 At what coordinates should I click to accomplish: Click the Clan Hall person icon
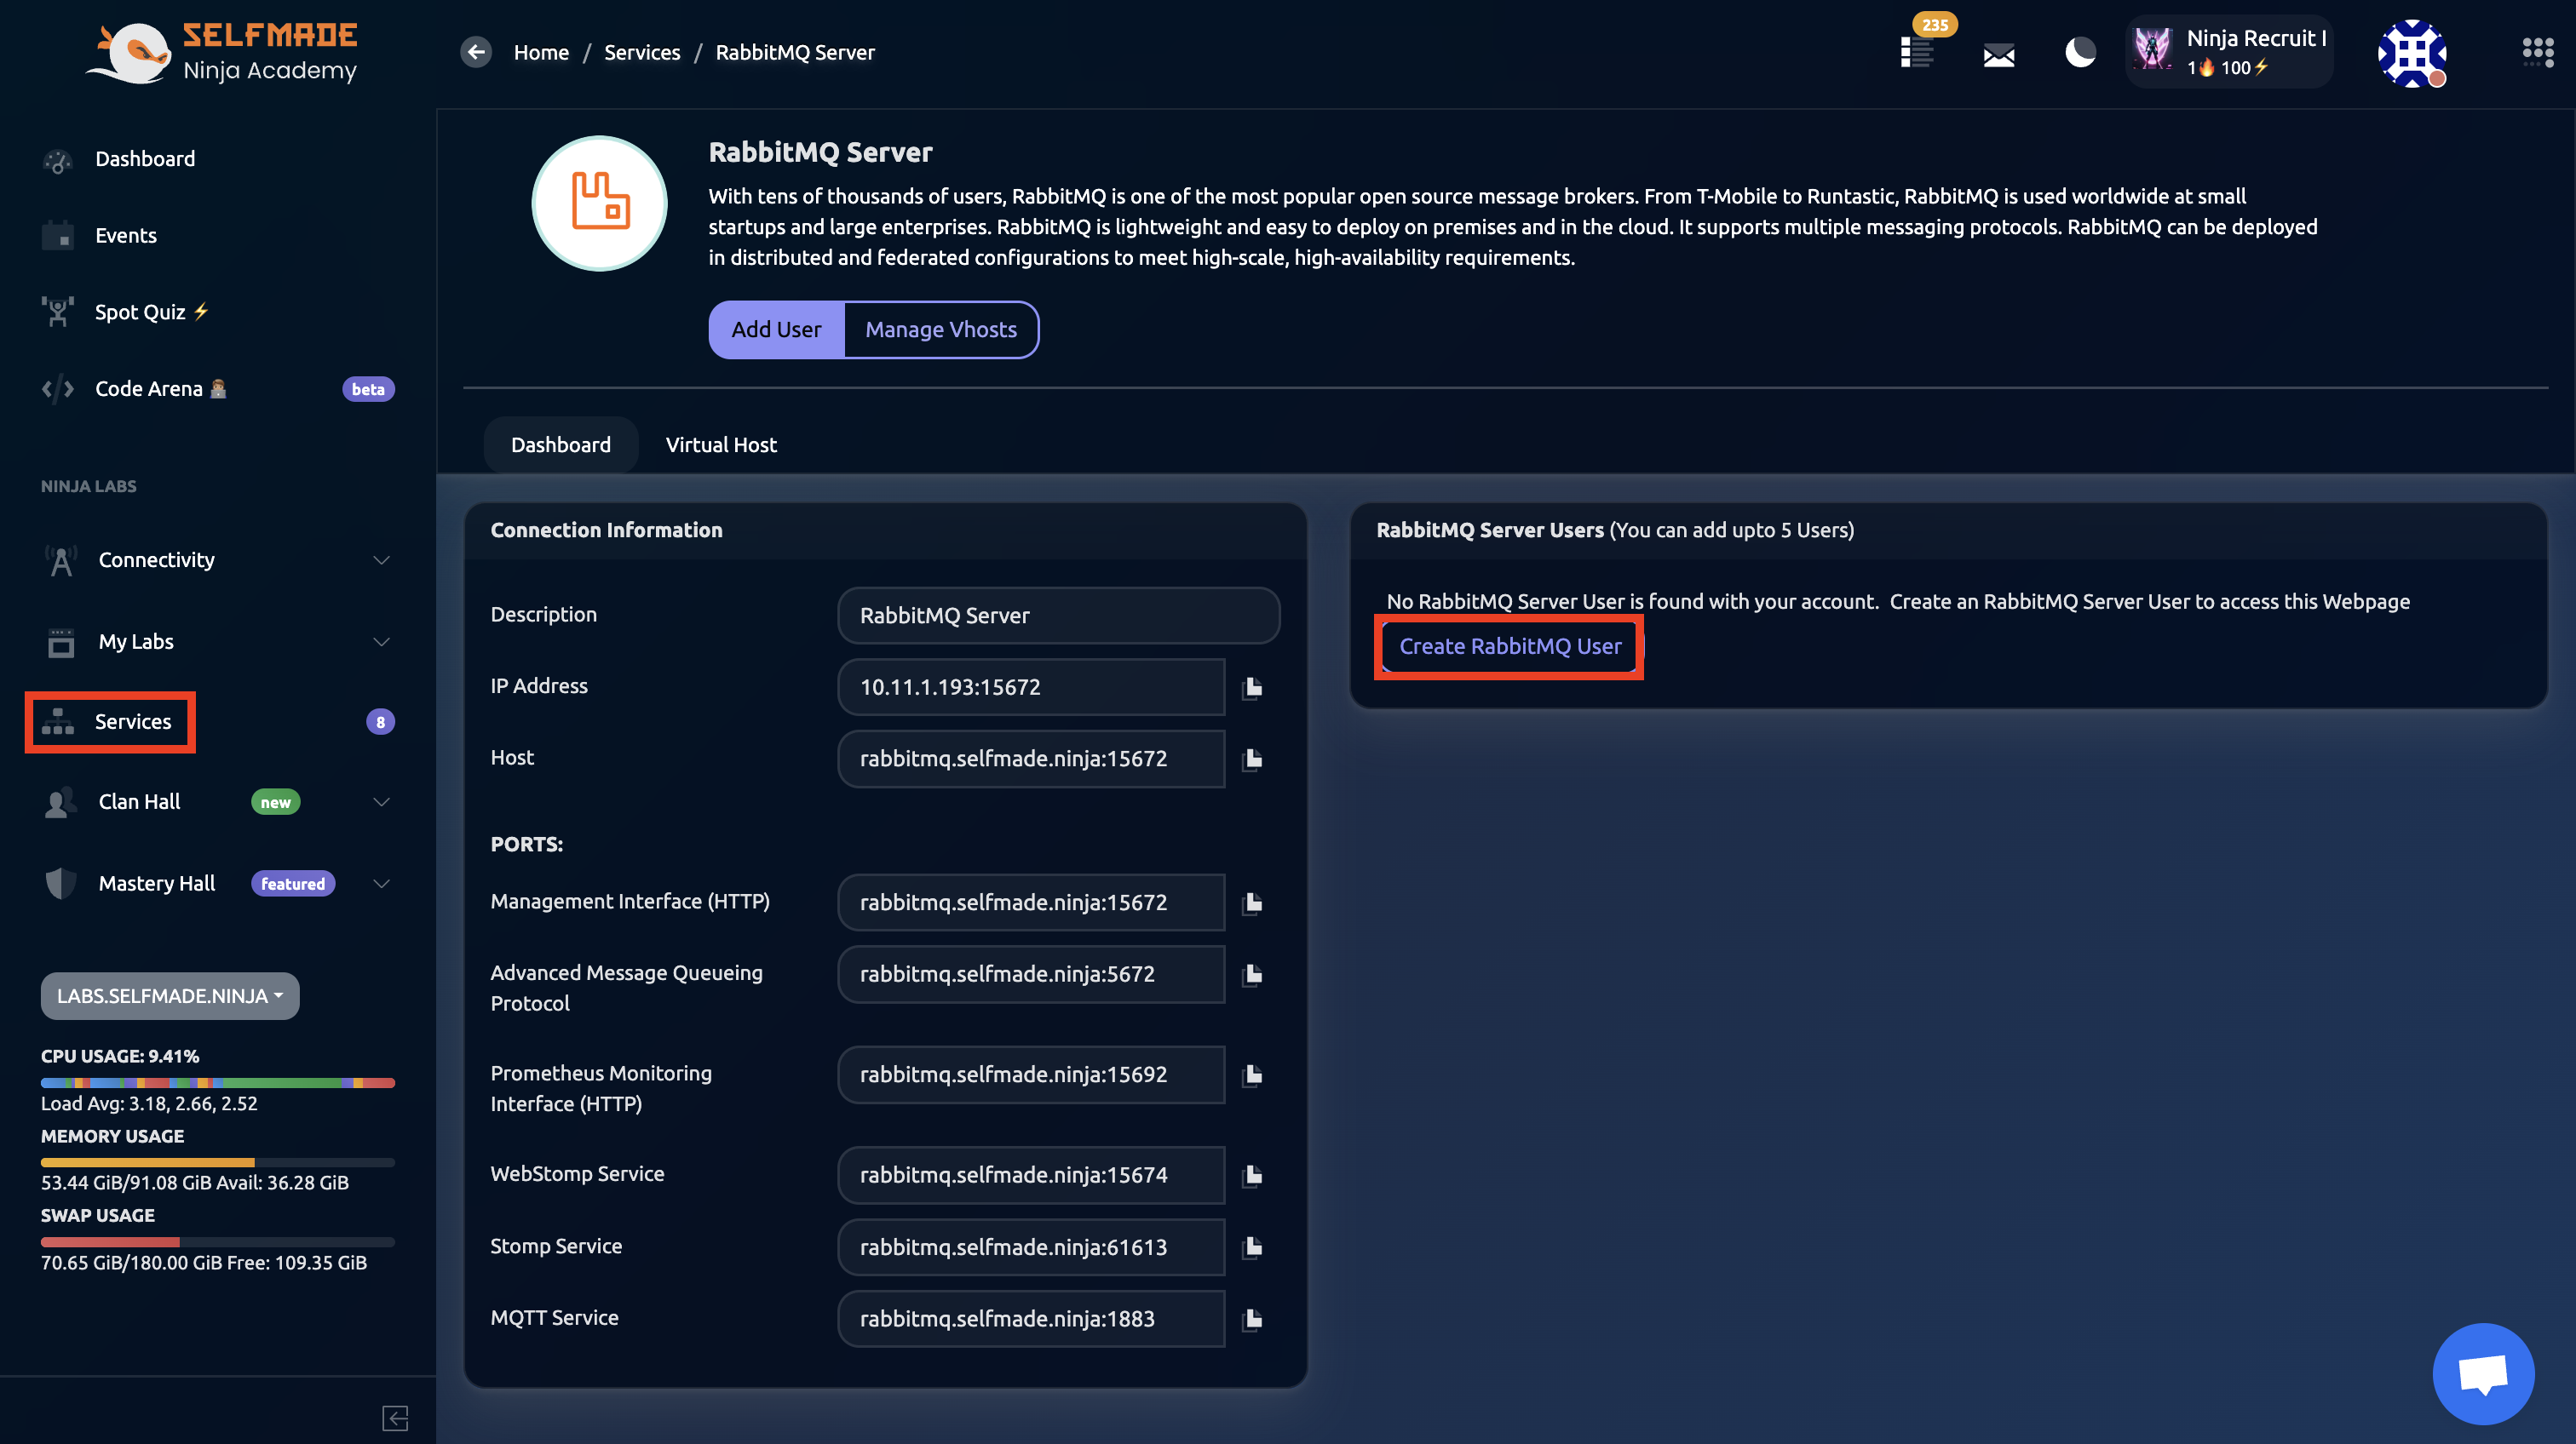point(61,802)
